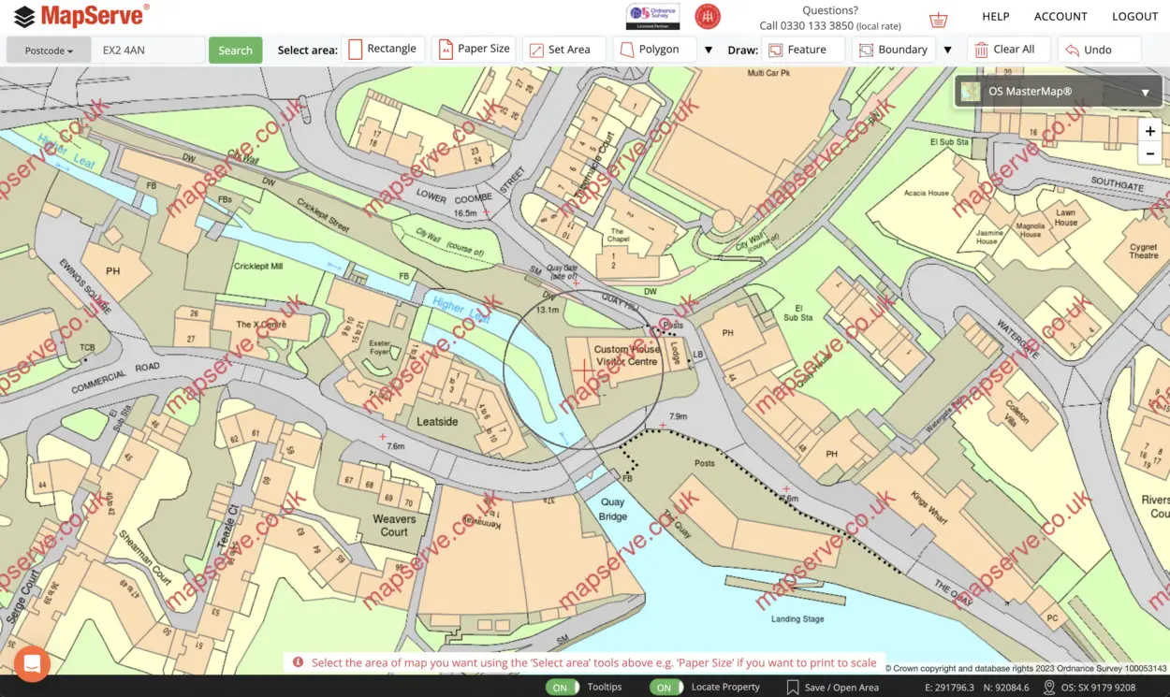Click the red crosshair property marker
Image resolution: width=1170 pixels, height=697 pixels.
coord(585,370)
